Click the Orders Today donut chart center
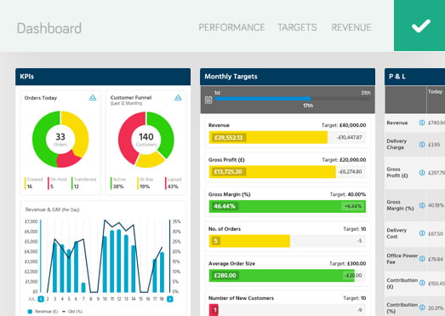This screenshot has width=445, height=316. (x=60, y=139)
